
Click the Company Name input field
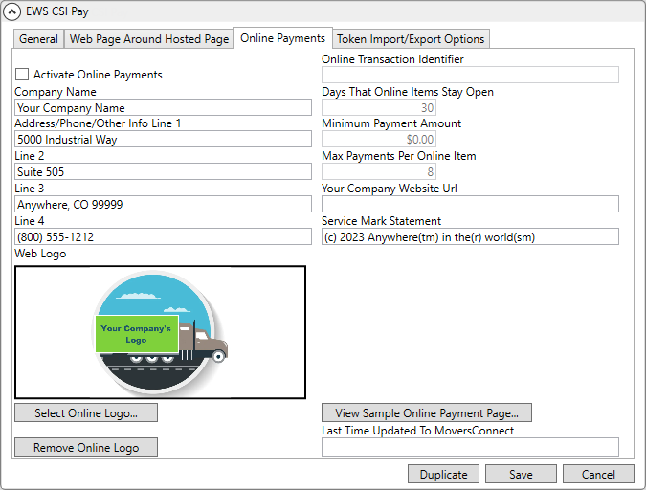point(163,107)
